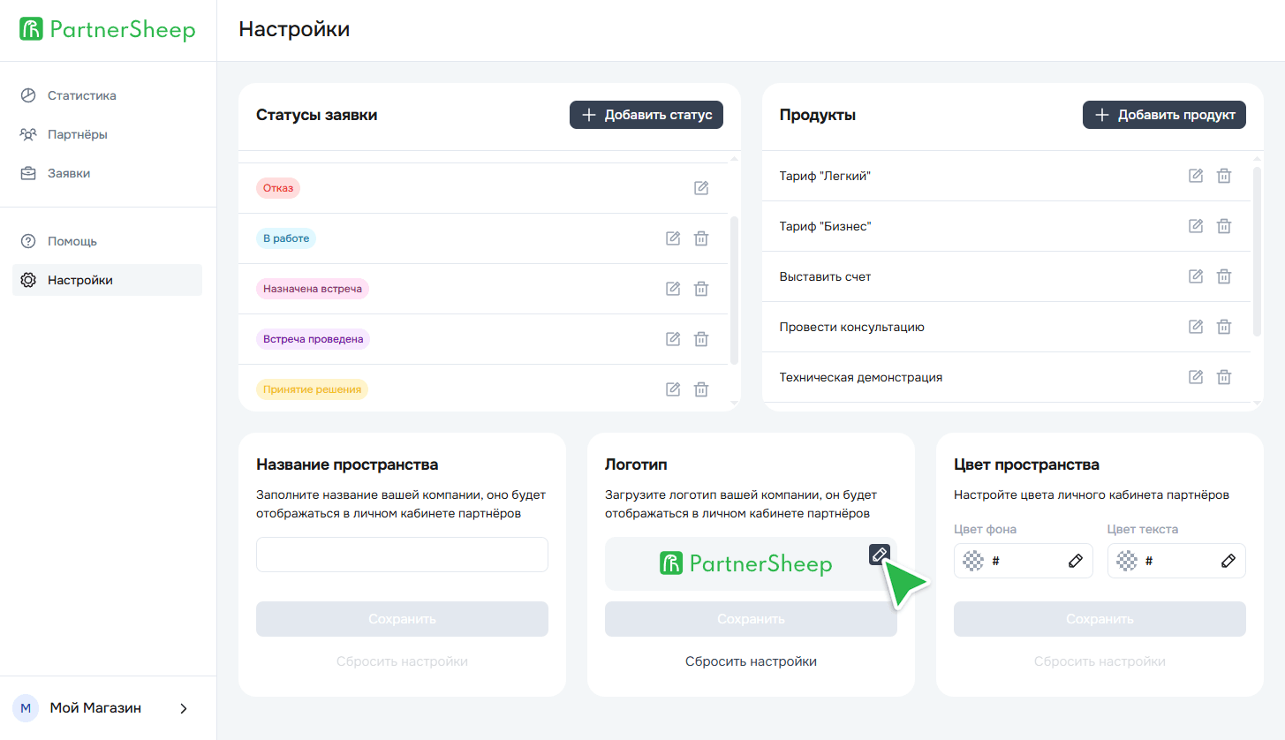Screen dimensions: 1285x740
Task: Open the Заявки page
Action: pyautogui.click(x=69, y=173)
